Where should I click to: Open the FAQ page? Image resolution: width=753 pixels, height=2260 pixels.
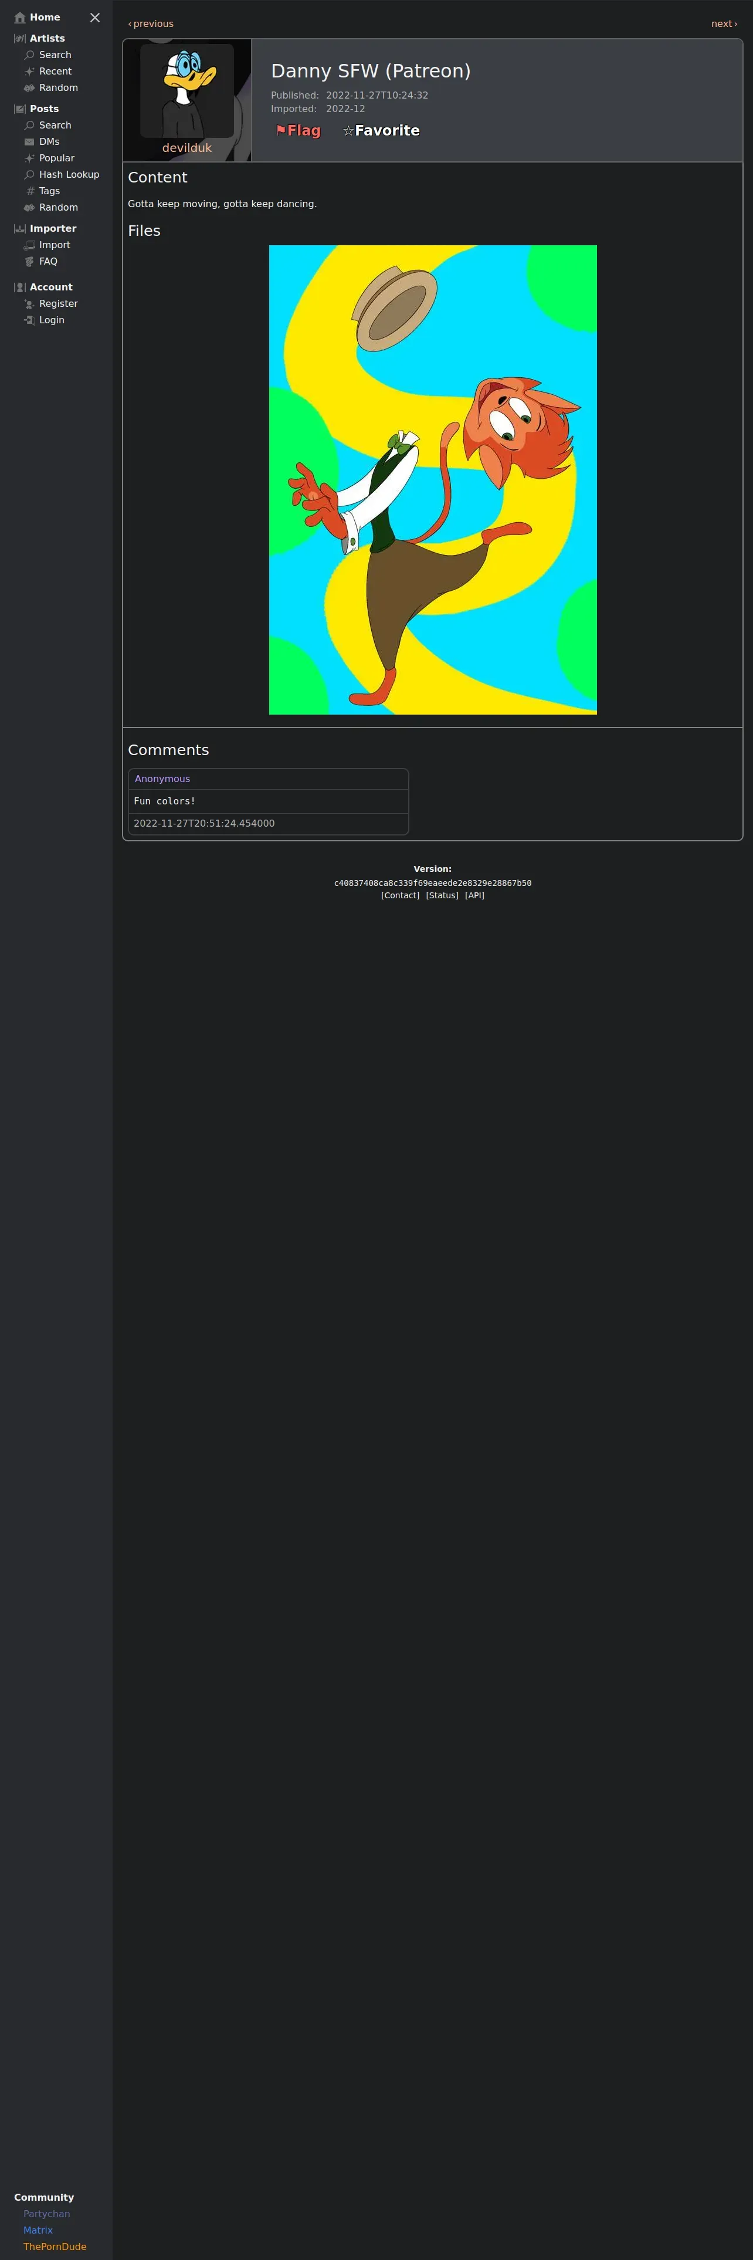coord(48,262)
